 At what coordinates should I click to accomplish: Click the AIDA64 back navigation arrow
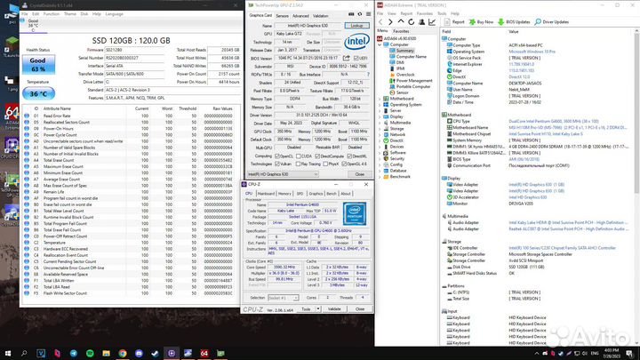pos(380,22)
